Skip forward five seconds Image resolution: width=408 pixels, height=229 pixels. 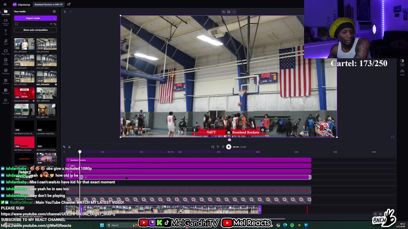[x=223, y=147]
